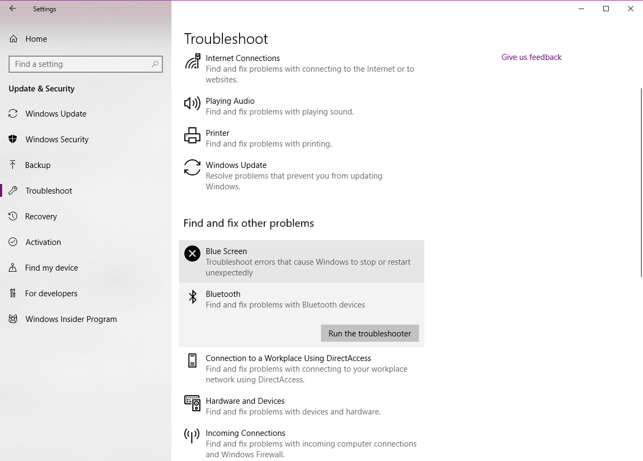Click the For developers tools icon
Viewport: 643px width, 461px height.
(x=13, y=293)
